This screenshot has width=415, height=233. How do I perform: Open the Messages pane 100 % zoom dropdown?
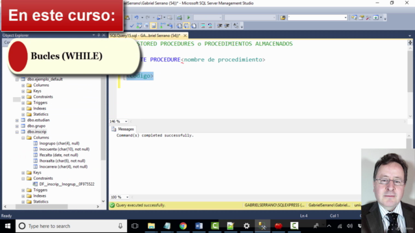coord(127,197)
